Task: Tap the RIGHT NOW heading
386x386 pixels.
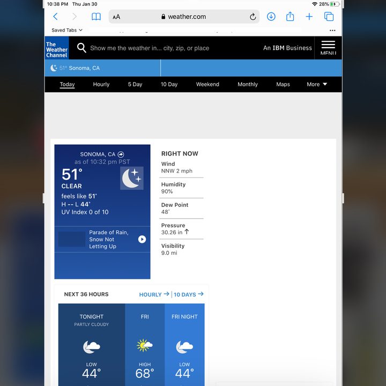Action: click(180, 154)
